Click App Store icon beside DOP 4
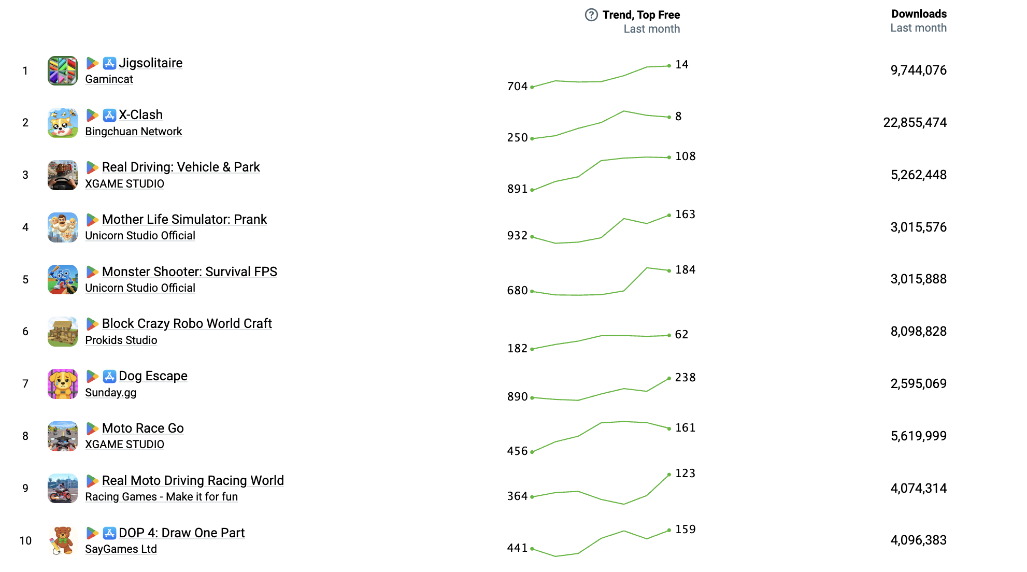 (109, 533)
